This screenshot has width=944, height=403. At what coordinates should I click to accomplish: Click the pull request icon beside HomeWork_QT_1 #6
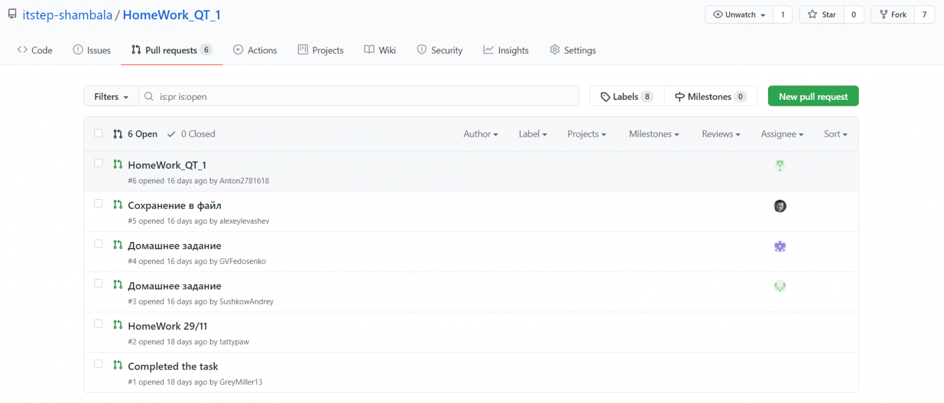pyautogui.click(x=118, y=164)
